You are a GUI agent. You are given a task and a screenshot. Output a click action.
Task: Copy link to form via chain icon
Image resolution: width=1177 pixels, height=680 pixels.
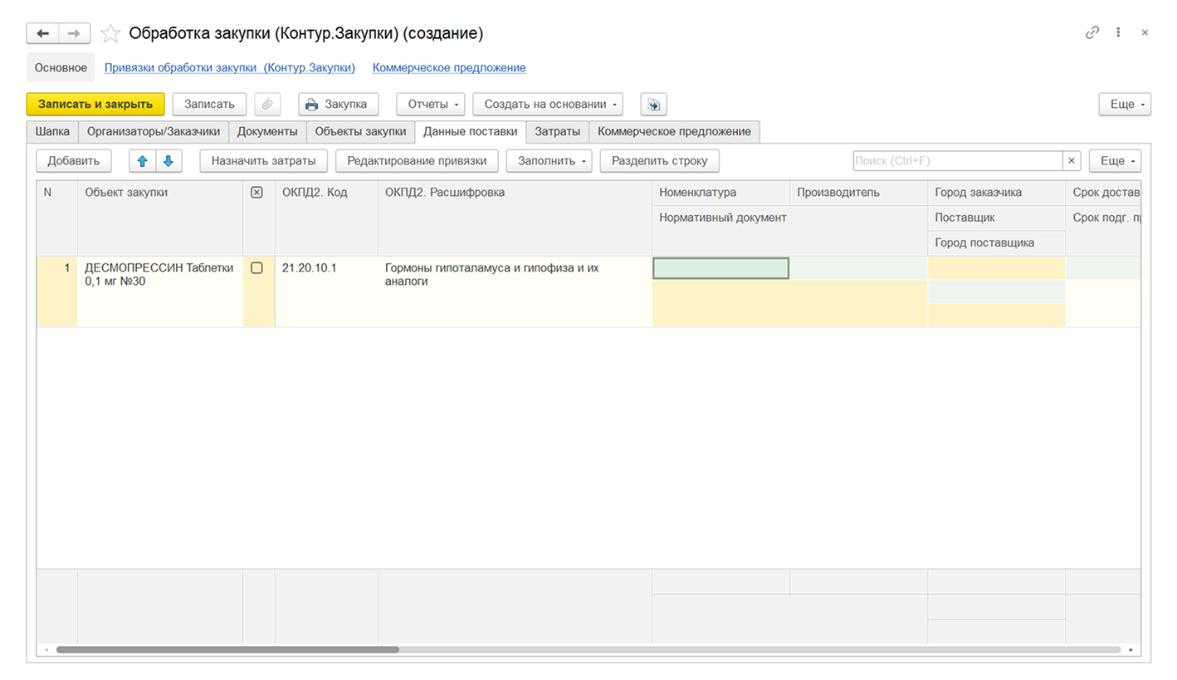pyautogui.click(x=1092, y=32)
